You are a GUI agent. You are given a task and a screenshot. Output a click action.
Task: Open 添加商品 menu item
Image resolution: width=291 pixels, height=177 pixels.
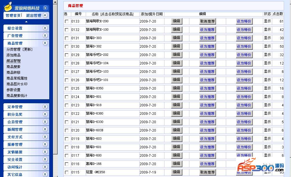(x=13, y=55)
